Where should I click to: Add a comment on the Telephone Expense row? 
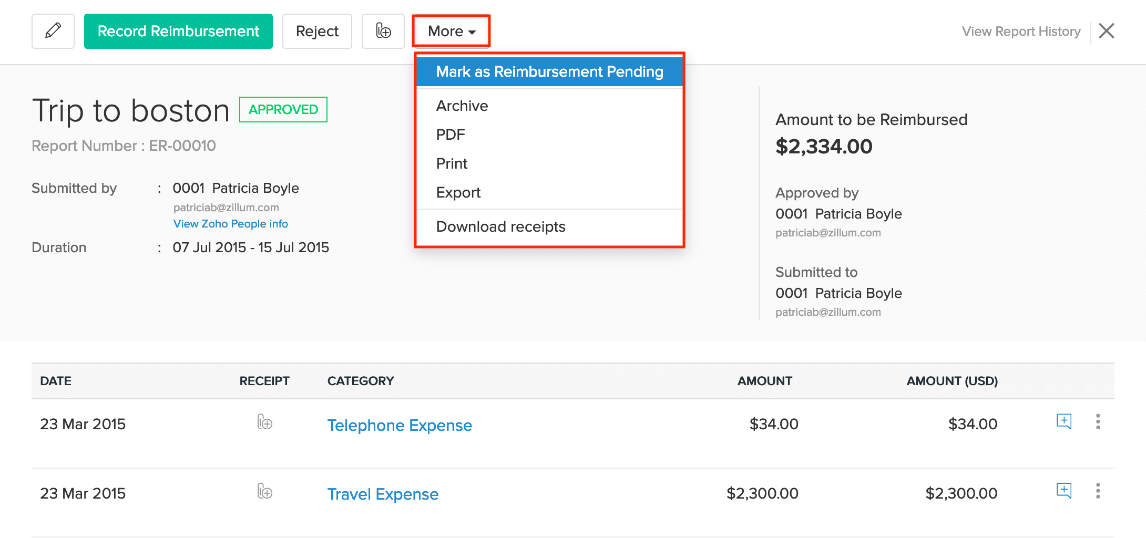1063,421
